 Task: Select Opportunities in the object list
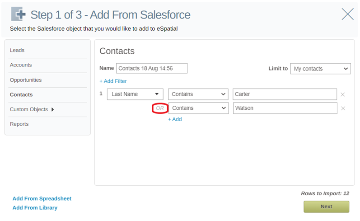coord(26,80)
